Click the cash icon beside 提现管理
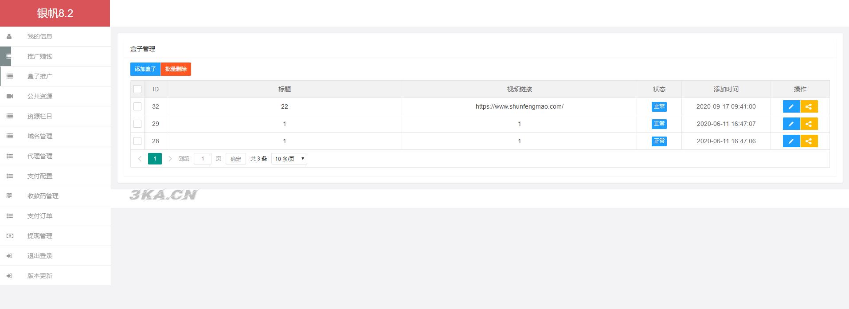Screen dimensions: 849x309 pos(10,236)
